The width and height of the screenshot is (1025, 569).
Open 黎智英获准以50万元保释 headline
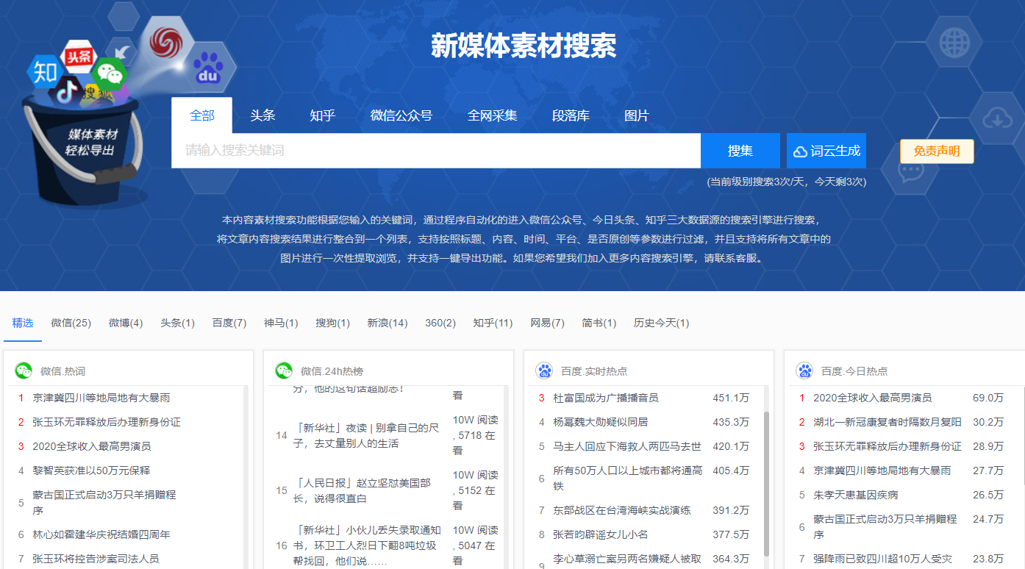pyautogui.click(x=91, y=470)
